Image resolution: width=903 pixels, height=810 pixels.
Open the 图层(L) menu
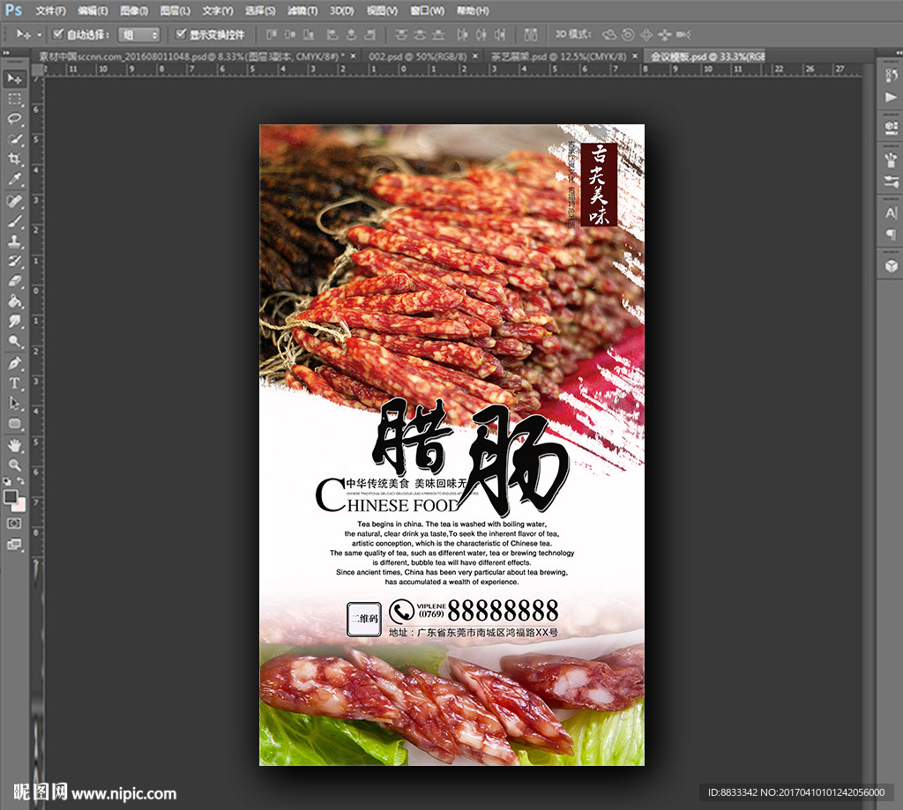tap(175, 11)
